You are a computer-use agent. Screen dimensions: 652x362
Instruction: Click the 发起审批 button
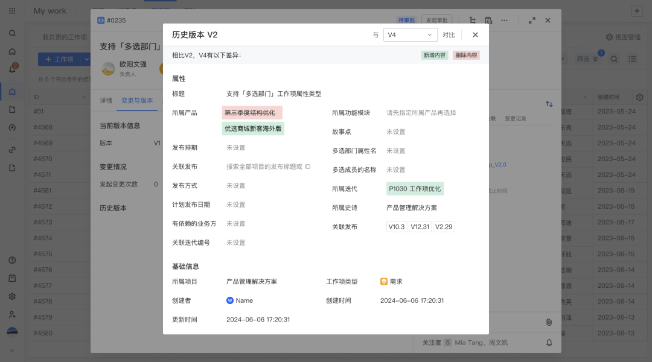pyautogui.click(x=436, y=20)
